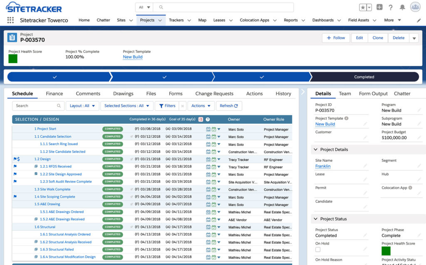This screenshot has height=265, width=426.
Task: Click the flag icon on 1.4 Site Scoping Complete row
Action: (15, 196)
